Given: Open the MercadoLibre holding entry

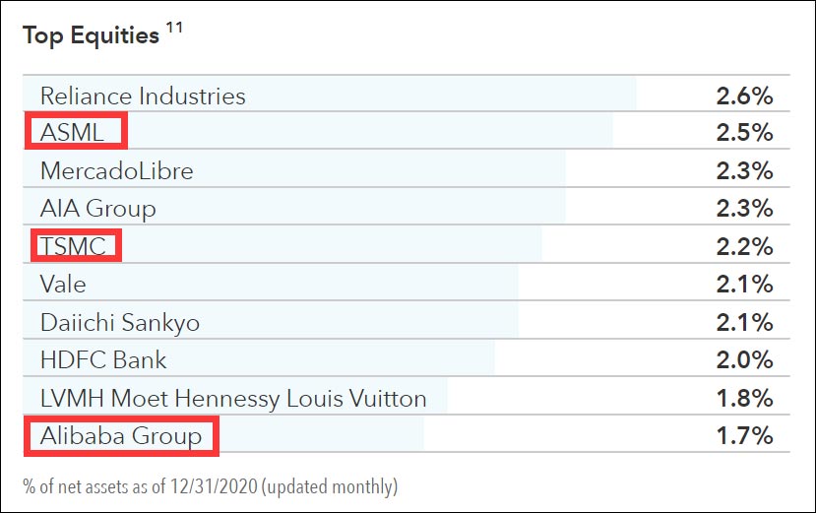Looking at the screenshot, I should (x=117, y=171).
